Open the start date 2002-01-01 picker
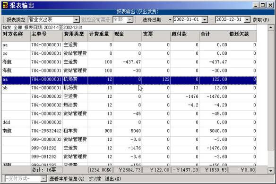The width and height of the screenshot is (276, 184). click(205, 19)
